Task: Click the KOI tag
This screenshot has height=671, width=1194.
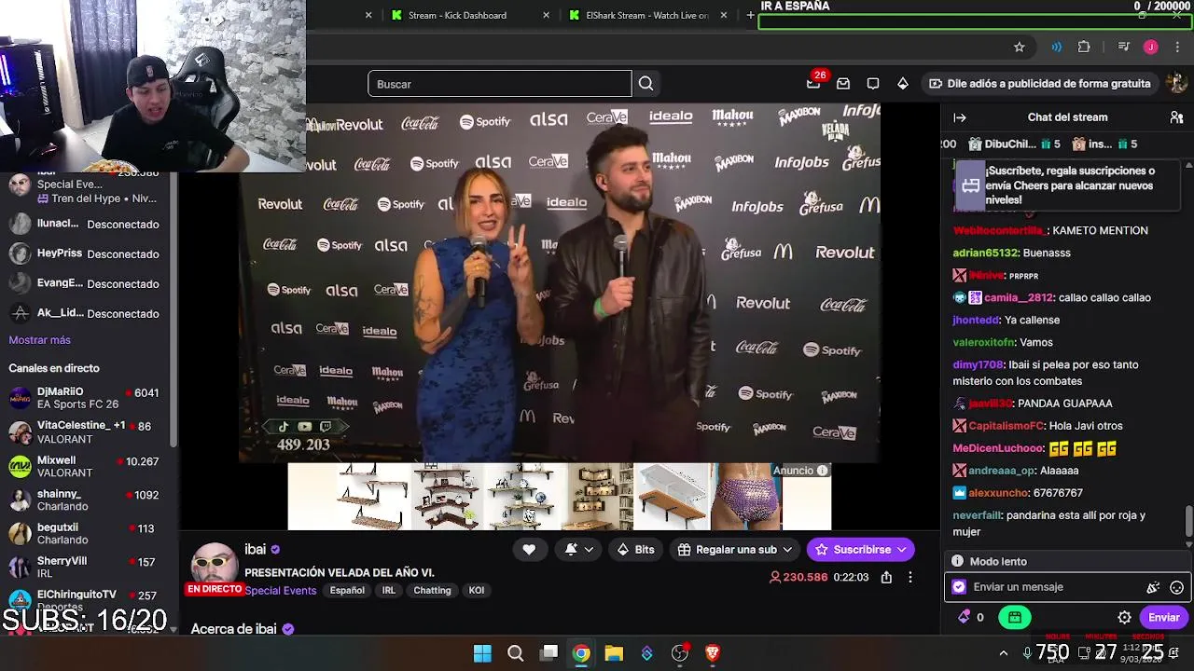Action: coord(477,591)
